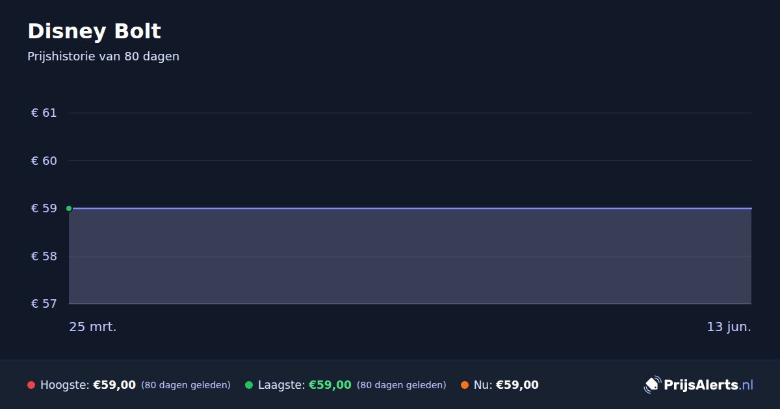Click the Laagste €59,00 green price value
Screen dimensions: 780x409
pyautogui.click(x=330, y=385)
